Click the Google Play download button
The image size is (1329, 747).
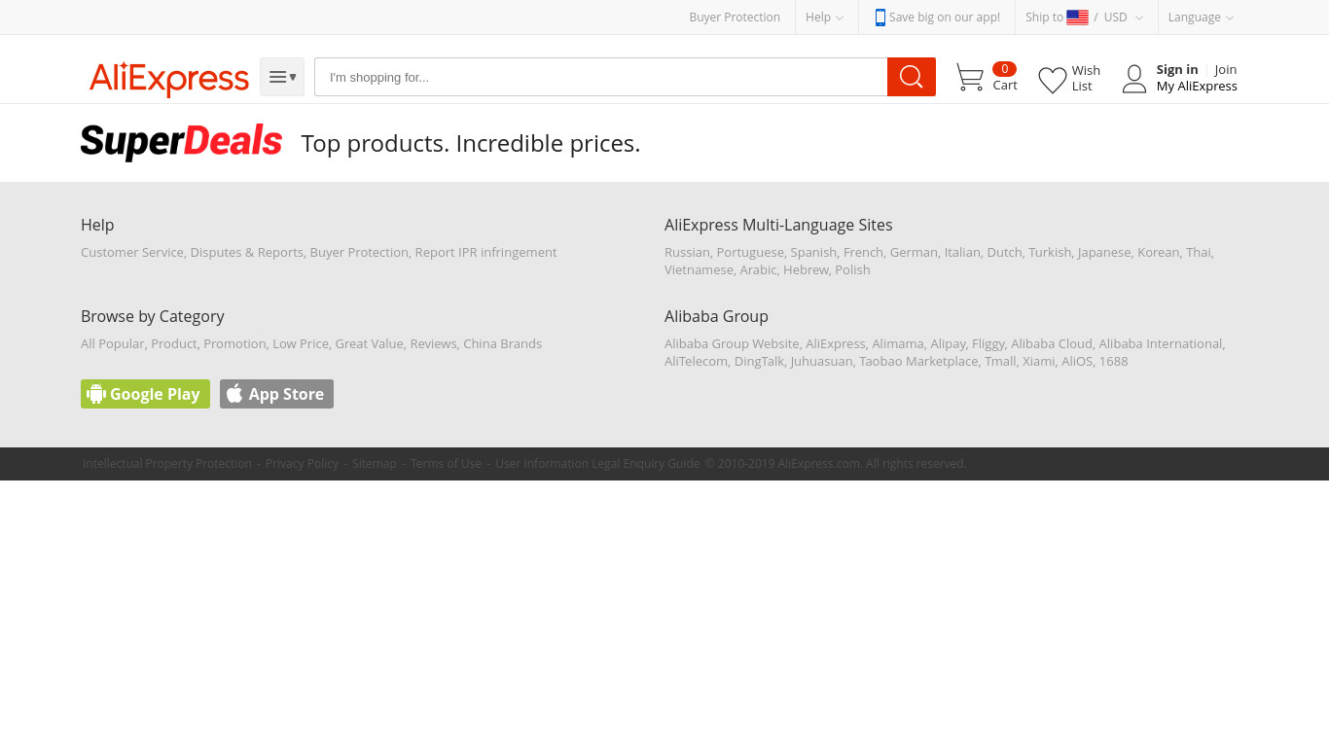tap(145, 394)
